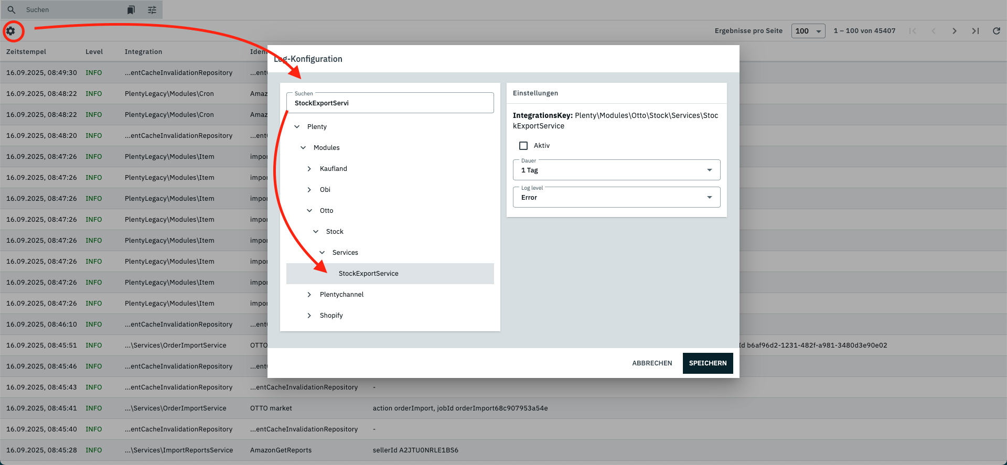Image resolution: width=1007 pixels, height=465 pixels.
Task: Click the search magnifier icon
Action: [12, 10]
